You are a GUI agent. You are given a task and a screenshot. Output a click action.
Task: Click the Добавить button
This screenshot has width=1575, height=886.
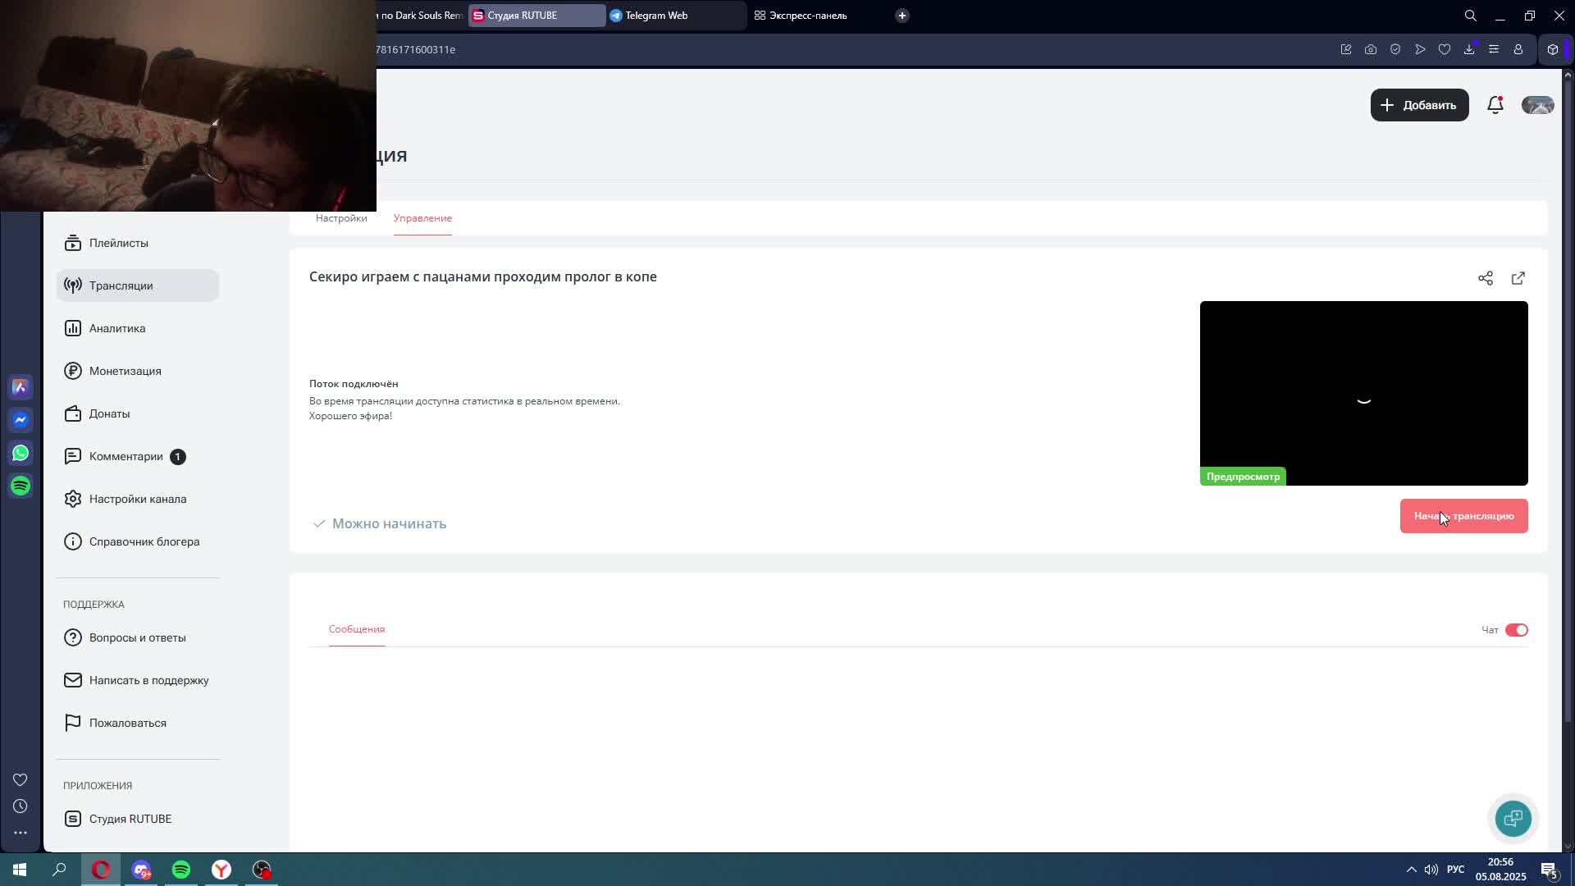point(1419,105)
